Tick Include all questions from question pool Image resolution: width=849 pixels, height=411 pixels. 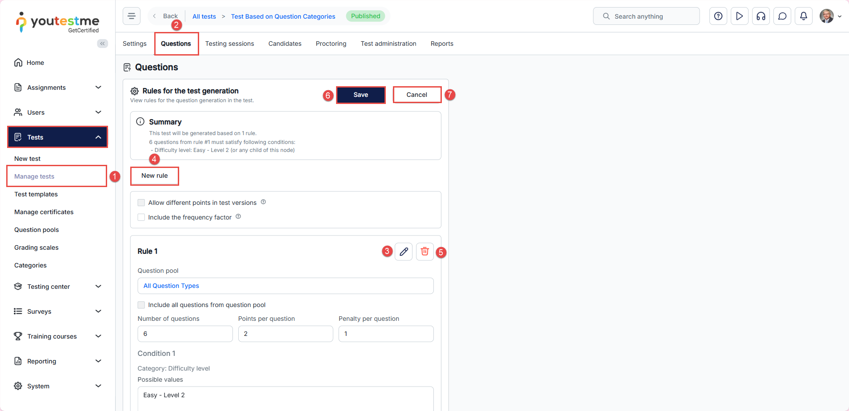141,305
